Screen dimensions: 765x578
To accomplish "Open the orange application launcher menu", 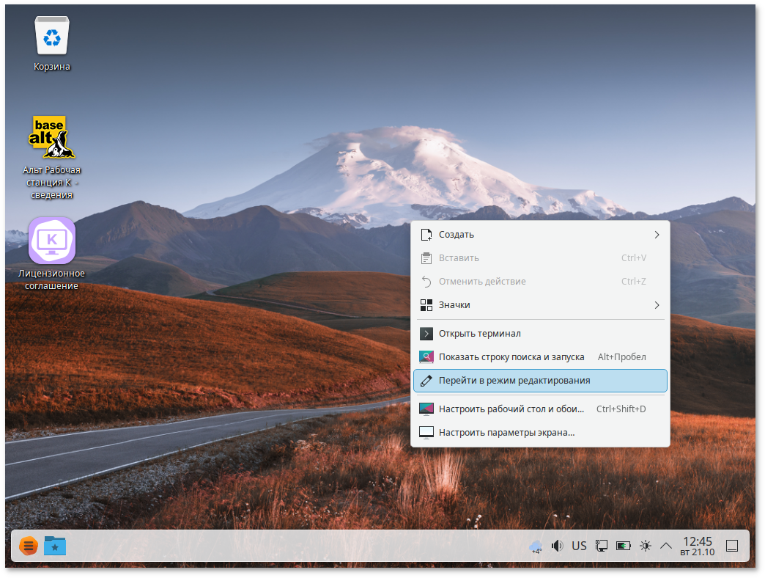I will click(x=28, y=546).
